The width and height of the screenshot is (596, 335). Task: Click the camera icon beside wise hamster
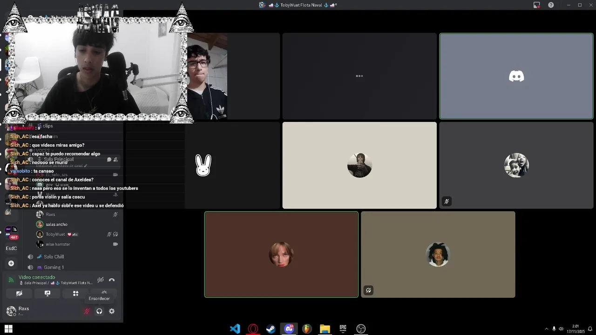point(115,244)
